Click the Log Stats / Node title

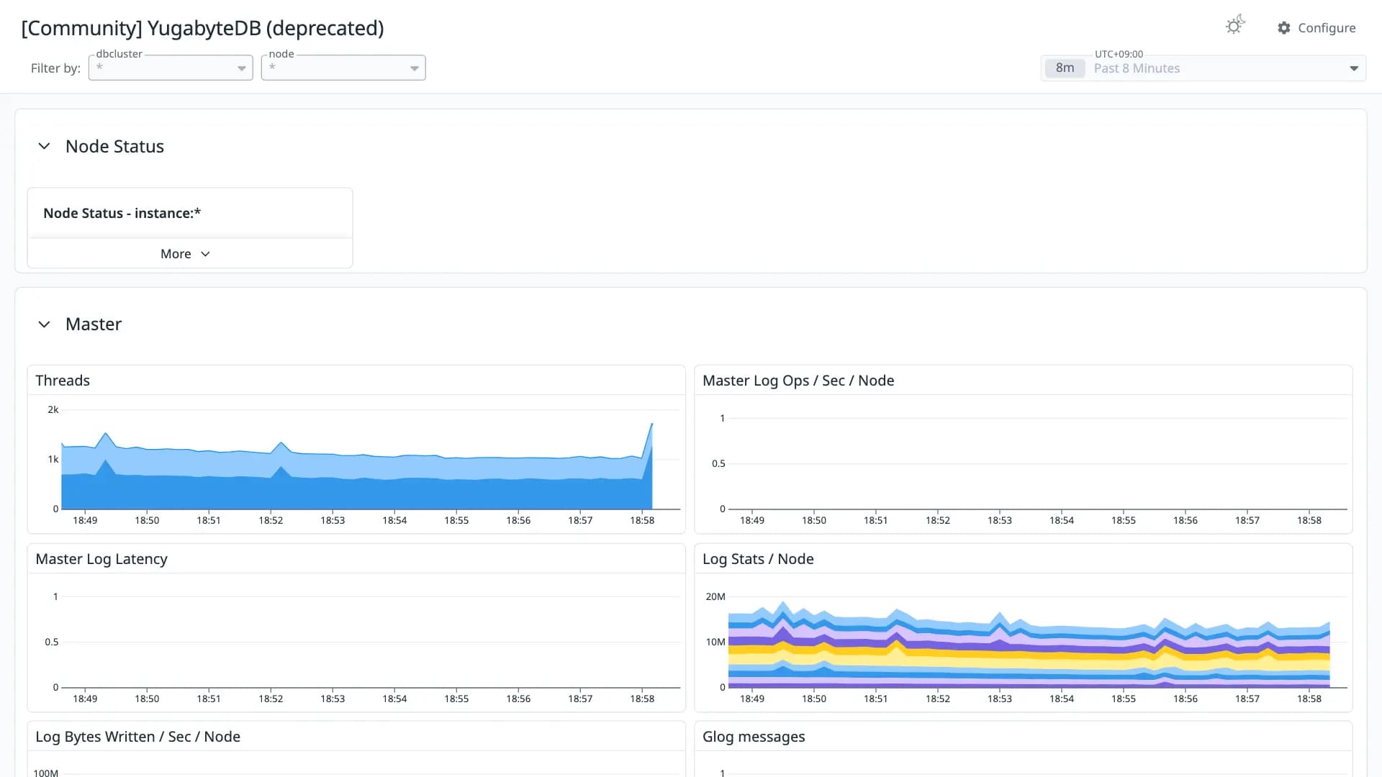click(x=758, y=559)
